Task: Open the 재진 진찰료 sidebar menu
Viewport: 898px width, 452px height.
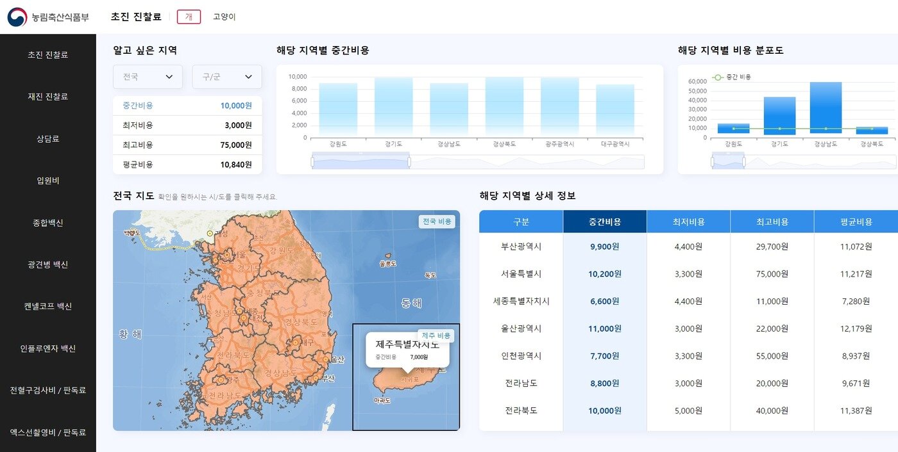Action: [47, 97]
